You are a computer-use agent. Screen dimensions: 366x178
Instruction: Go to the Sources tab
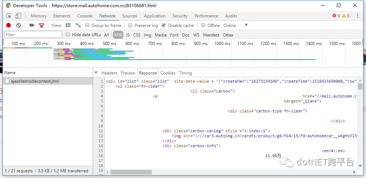pos(130,16)
